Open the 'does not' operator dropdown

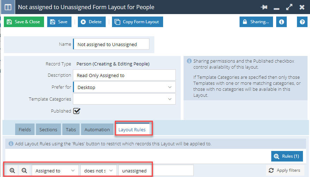98,170
